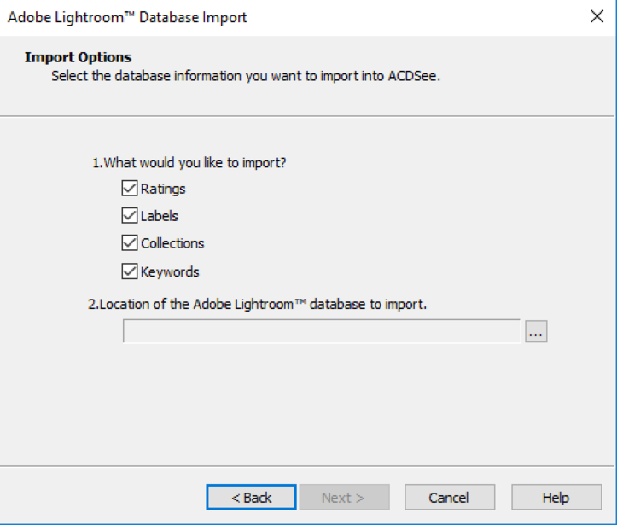Uncheck the Ratings checkbox

[130, 189]
